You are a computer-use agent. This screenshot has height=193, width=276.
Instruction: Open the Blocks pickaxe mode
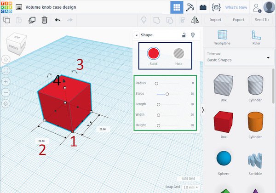190,7
